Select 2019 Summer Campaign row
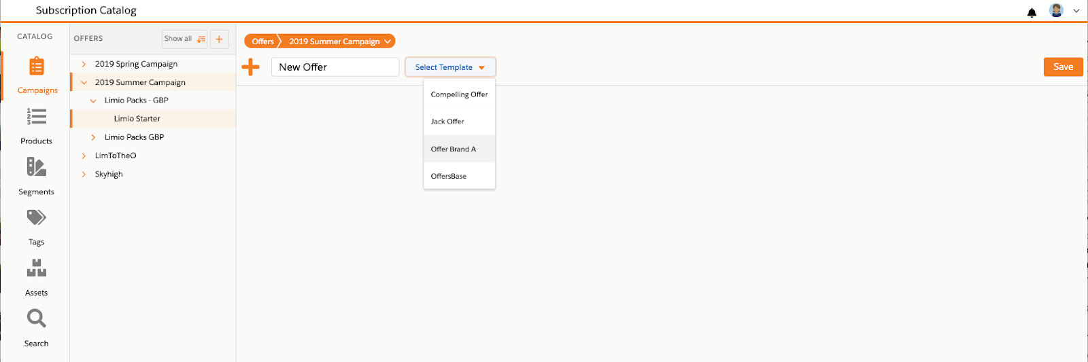This screenshot has width=1088, height=362. click(153, 82)
